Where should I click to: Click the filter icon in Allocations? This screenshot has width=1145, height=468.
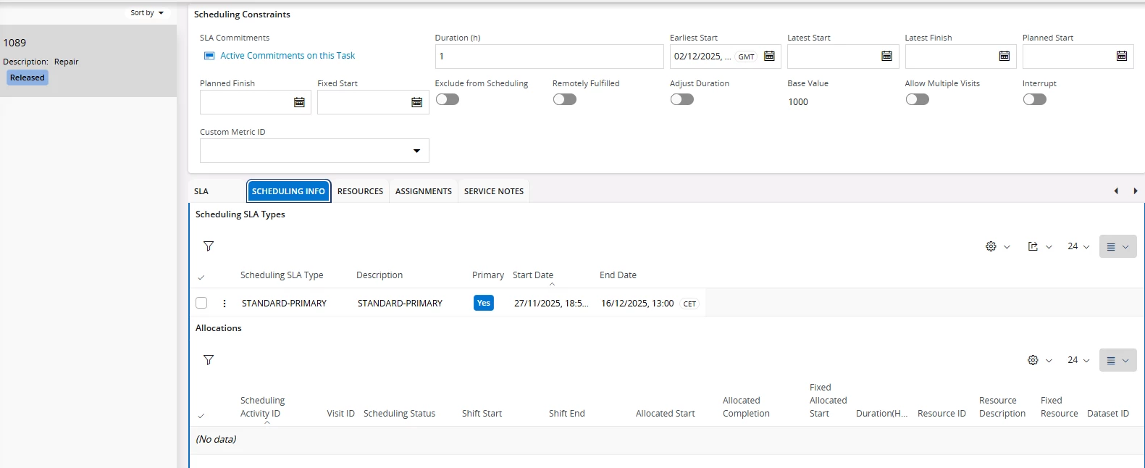[x=209, y=360]
